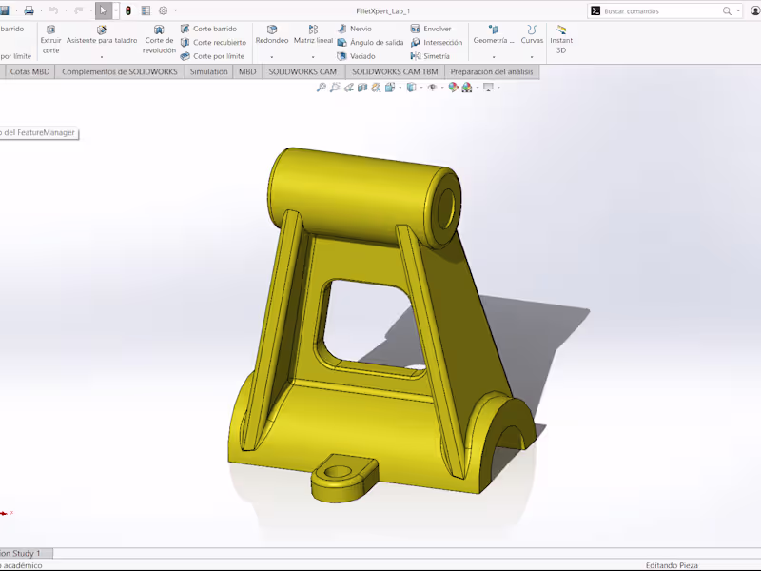Select the Corte de revolución tool
Image resolution: width=761 pixels, height=571 pixels.
[159, 39]
